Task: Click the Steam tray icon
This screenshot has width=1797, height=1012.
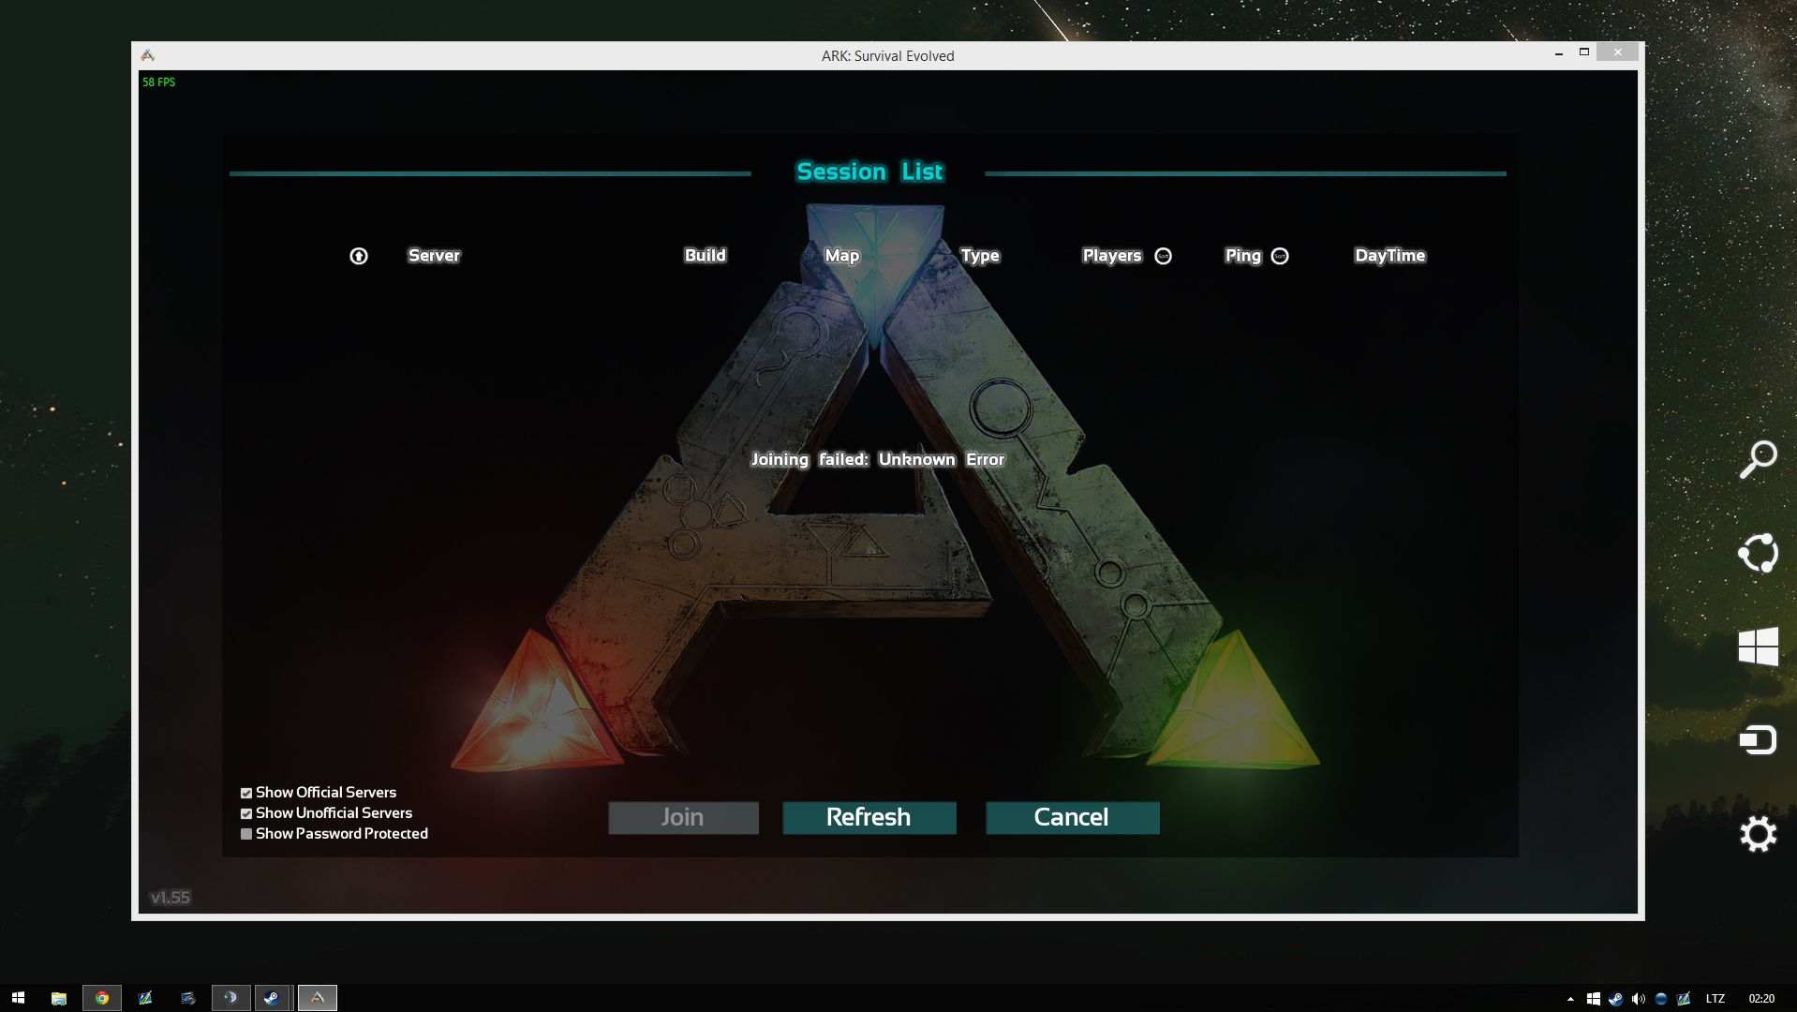Action: coord(1615,999)
